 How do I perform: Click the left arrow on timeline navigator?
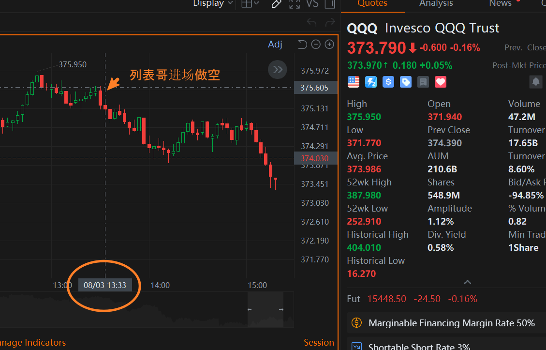[250, 309]
